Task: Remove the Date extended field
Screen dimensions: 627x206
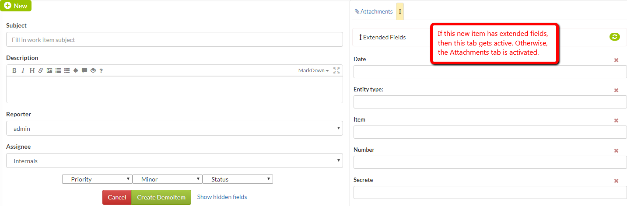Action: coord(616,60)
